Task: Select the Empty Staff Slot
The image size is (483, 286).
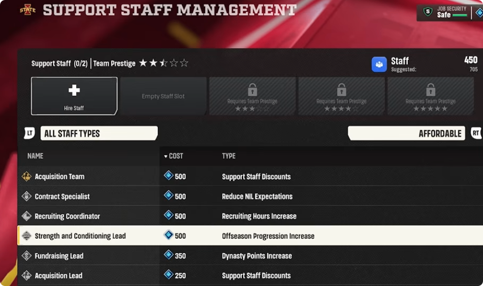Action: tap(163, 96)
